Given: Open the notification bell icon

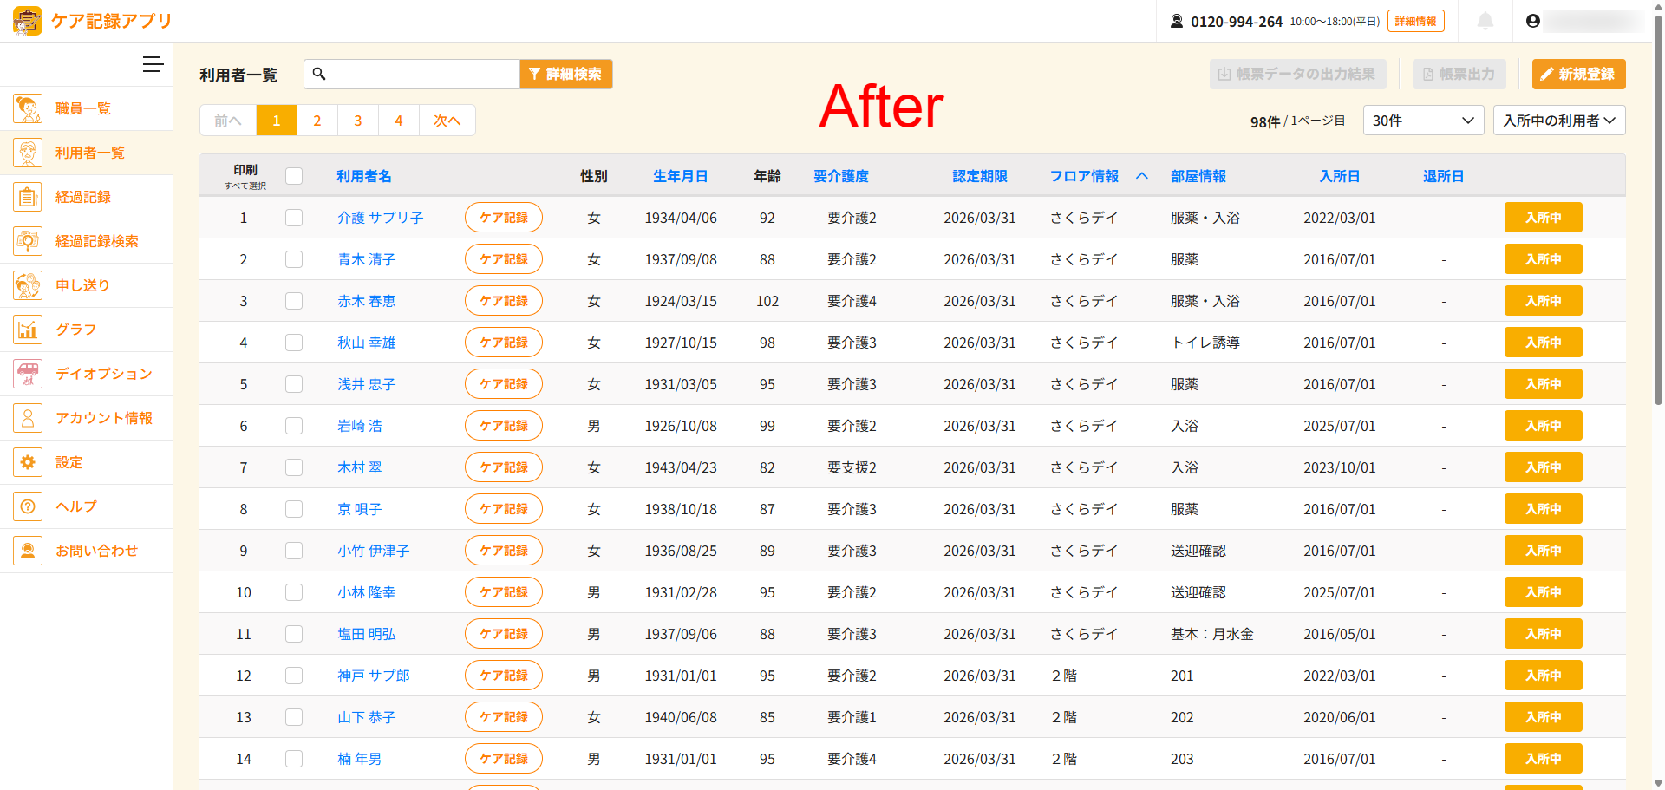Looking at the screenshot, I should point(1485,22).
